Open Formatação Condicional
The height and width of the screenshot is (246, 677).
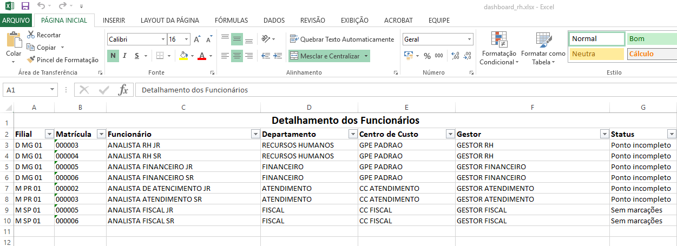498,49
